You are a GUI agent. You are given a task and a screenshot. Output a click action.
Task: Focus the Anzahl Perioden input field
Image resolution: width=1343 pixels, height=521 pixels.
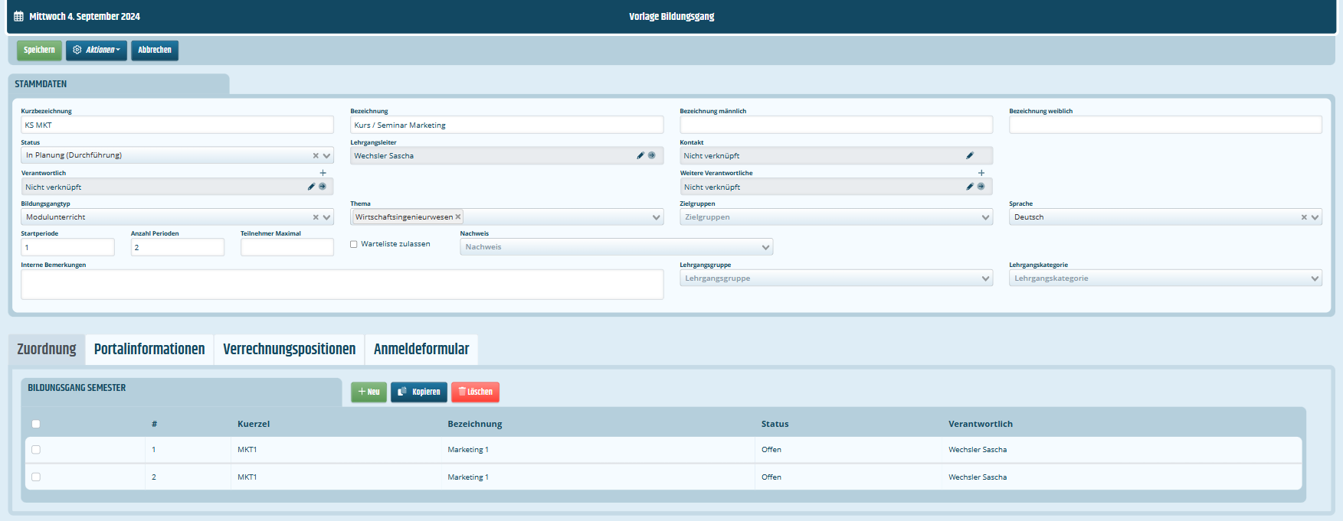pos(178,247)
